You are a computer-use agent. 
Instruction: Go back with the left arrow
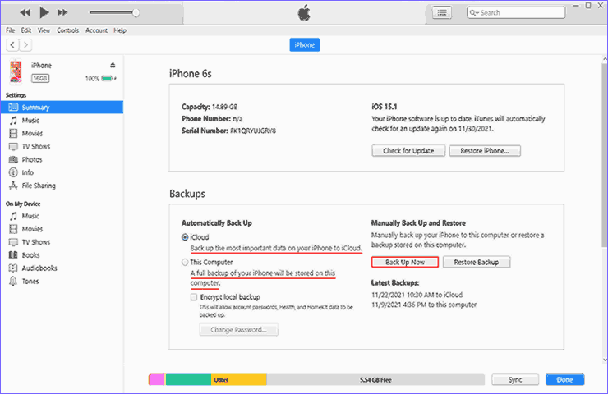click(12, 45)
